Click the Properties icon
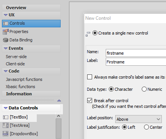Viewport: 166px width, 139px height. pos(6,32)
